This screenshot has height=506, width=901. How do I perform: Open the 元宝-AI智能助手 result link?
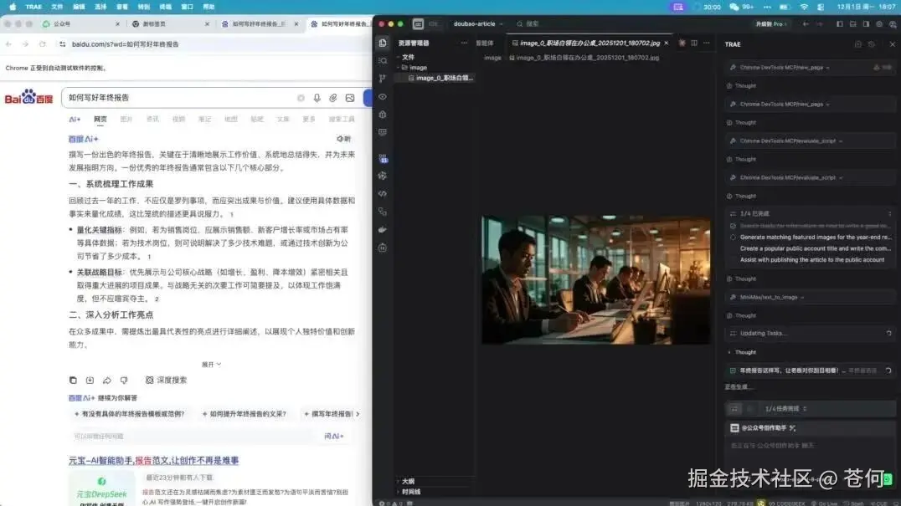click(x=153, y=461)
